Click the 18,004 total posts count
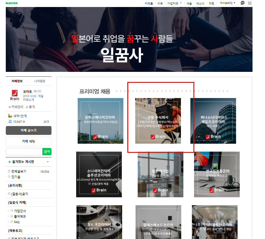 pos(44,172)
